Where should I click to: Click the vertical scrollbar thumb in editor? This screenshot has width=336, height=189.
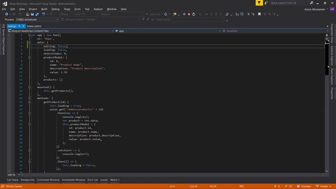click(327, 57)
